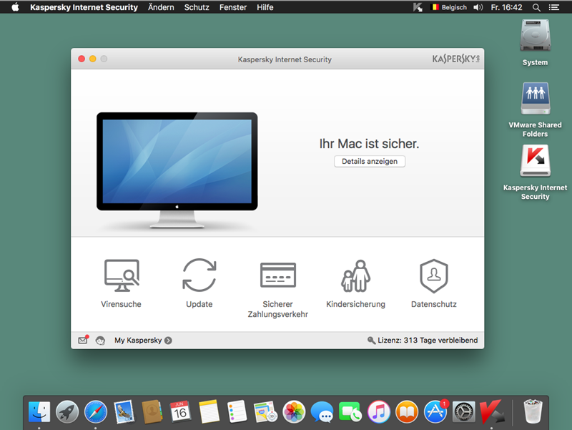Click the support agent face icon

tap(101, 341)
